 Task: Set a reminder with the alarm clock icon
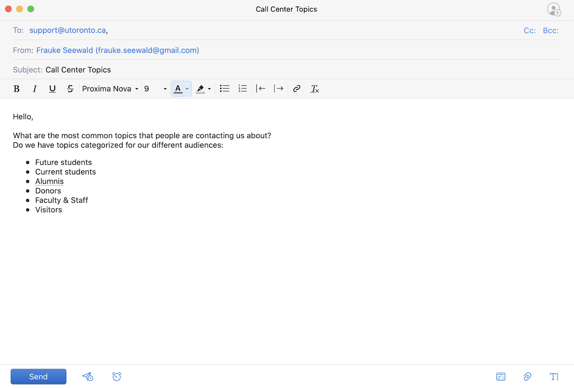117,377
